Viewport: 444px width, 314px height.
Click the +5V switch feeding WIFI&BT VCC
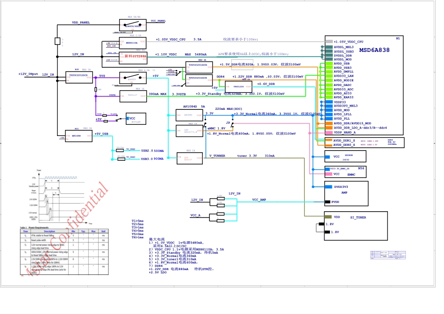point(111,121)
